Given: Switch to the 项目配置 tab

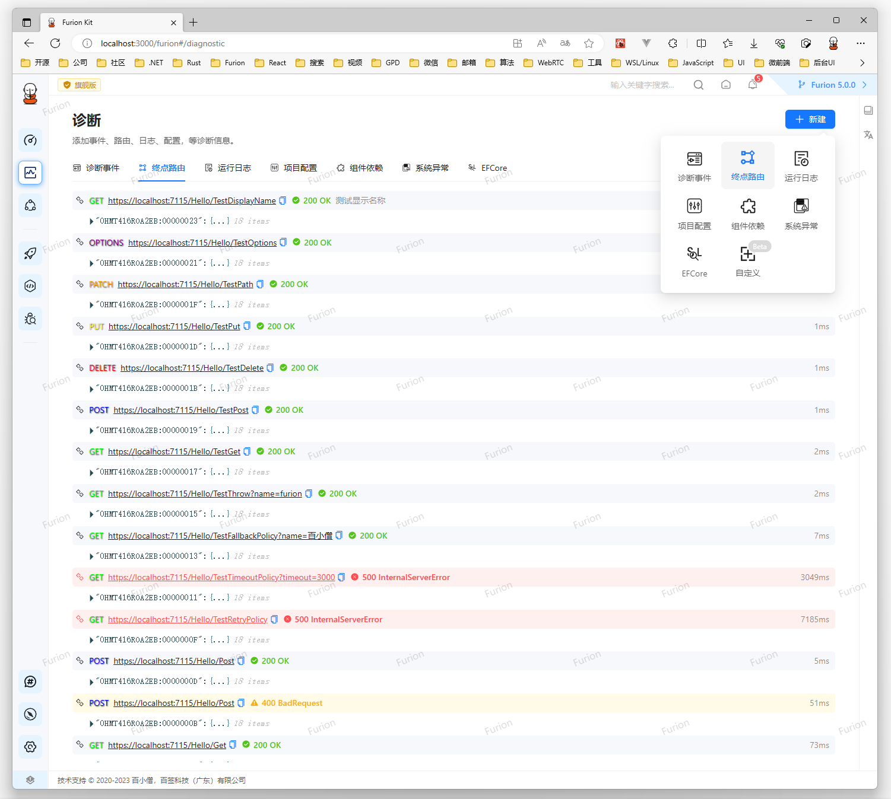Looking at the screenshot, I should pos(294,168).
